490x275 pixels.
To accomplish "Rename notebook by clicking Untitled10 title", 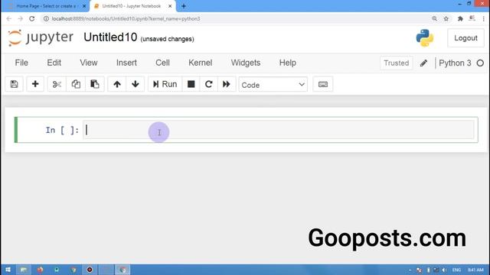I will click(x=110, y=37).
